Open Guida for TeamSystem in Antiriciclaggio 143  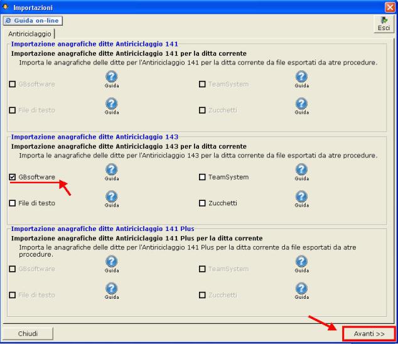[x=301, y=173]
